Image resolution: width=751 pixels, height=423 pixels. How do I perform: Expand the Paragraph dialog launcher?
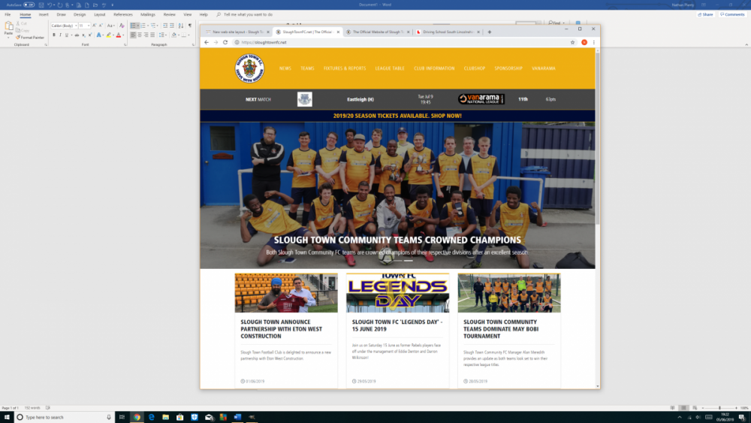pyautogui.click(x=193, y=44)
